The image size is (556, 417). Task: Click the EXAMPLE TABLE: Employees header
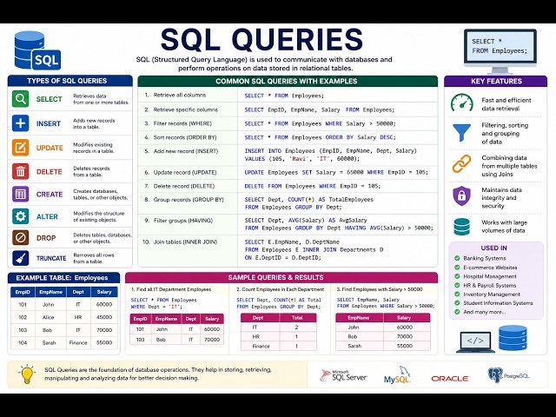point(63,278)
